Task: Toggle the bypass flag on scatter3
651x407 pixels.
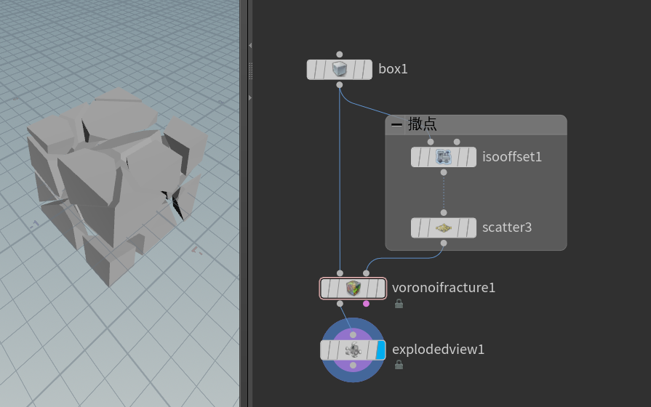Action: point(415,227)
